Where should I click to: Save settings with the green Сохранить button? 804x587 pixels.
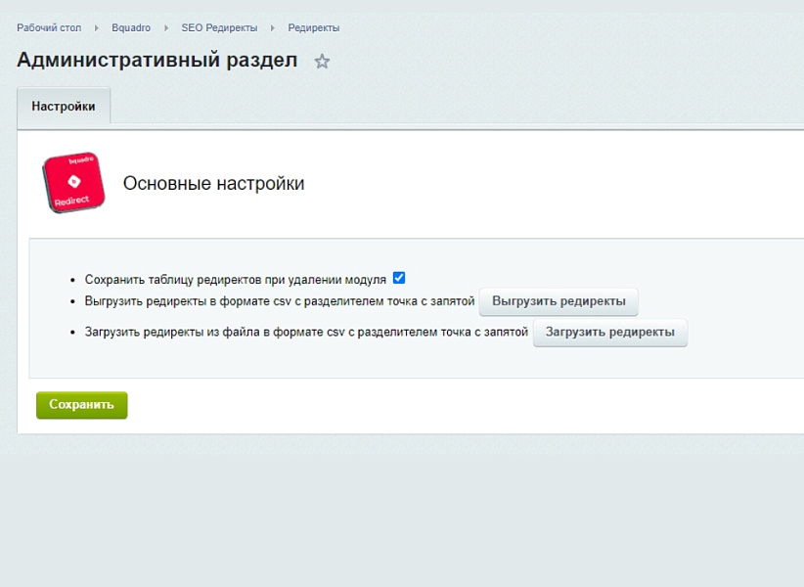pyautogui.click(x=81, y=404)
